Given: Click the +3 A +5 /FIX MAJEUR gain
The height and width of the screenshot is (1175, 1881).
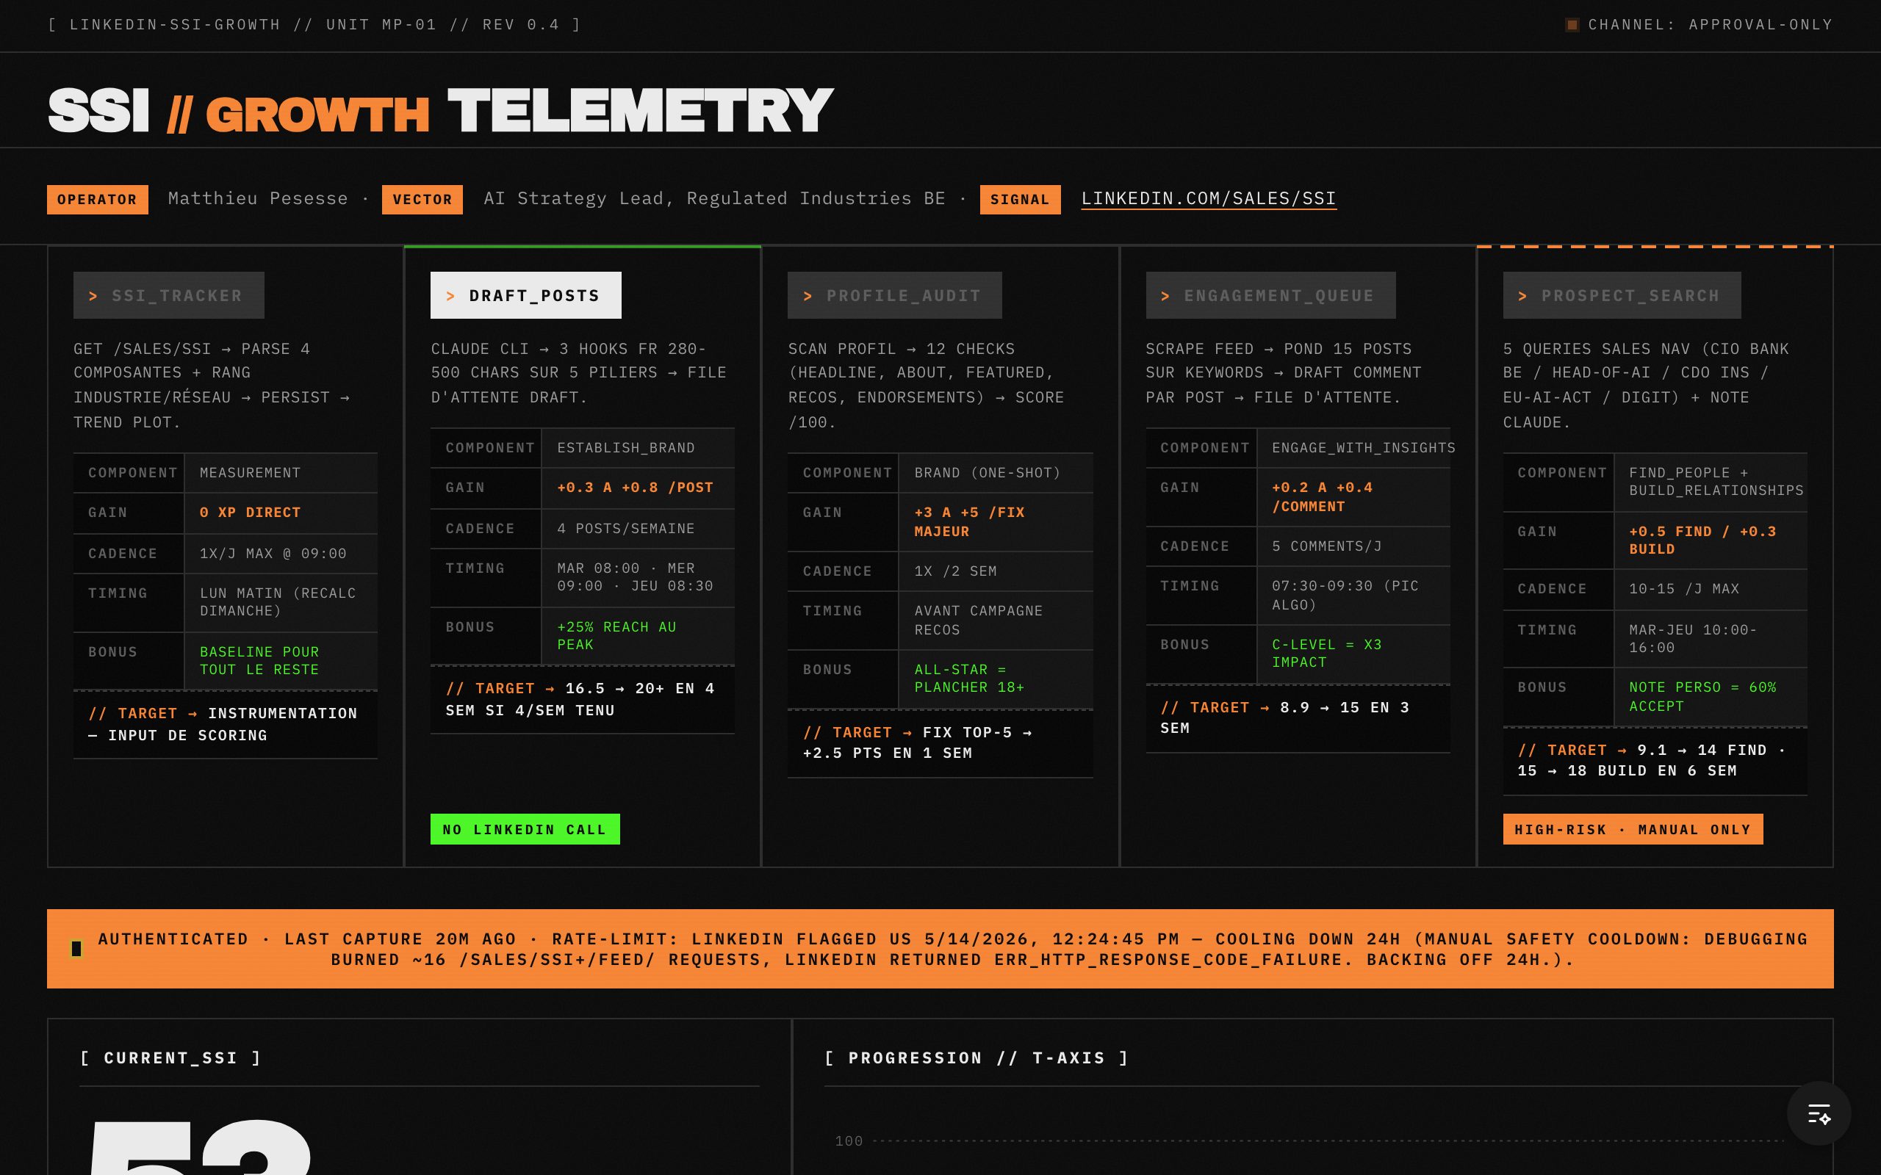Looking at the screenshot, I should [996, 522].
